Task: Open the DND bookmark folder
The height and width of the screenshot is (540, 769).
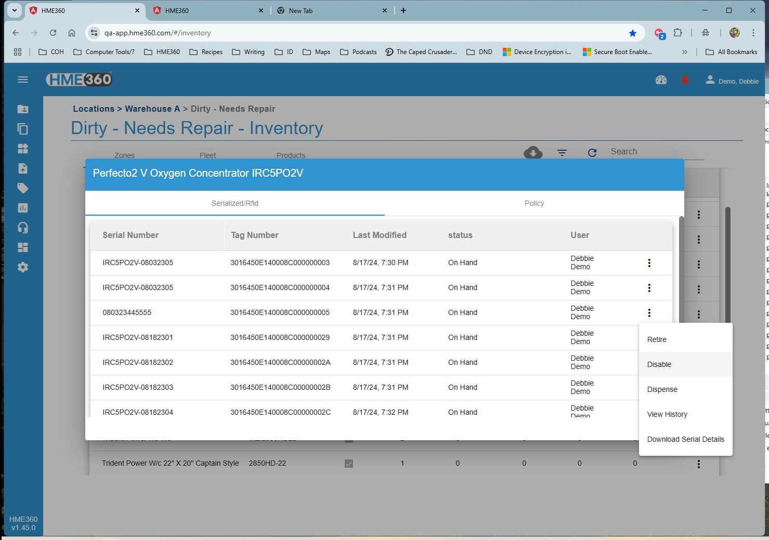Action: 479,52
